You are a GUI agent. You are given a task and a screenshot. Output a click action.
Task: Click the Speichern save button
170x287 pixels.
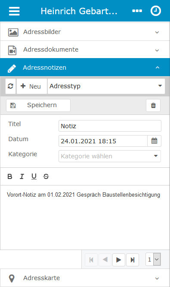pyautogui.click(x=38, y=105)
